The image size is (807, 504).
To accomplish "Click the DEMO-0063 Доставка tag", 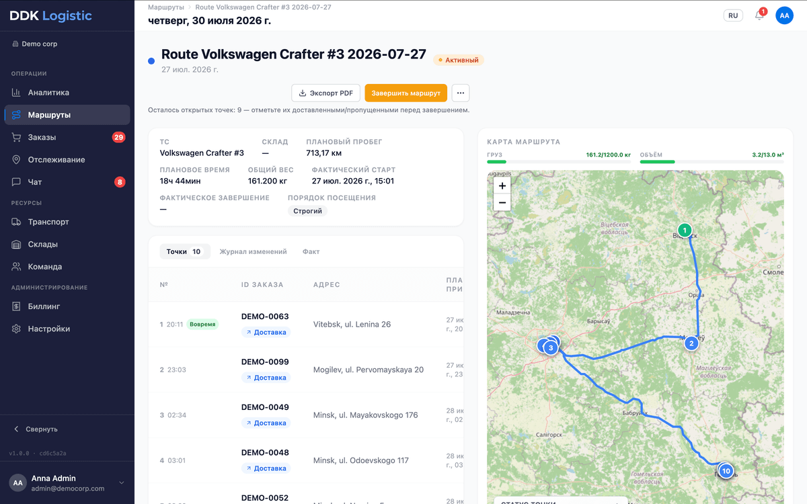I will (266, 332).
